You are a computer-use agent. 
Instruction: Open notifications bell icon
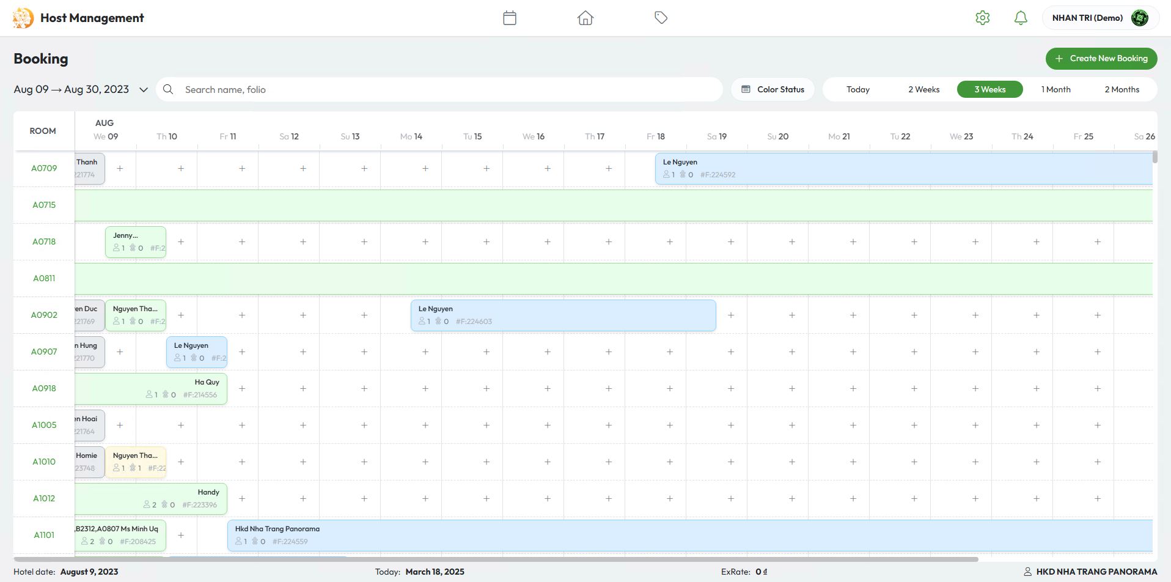(x=1020, y=18)
